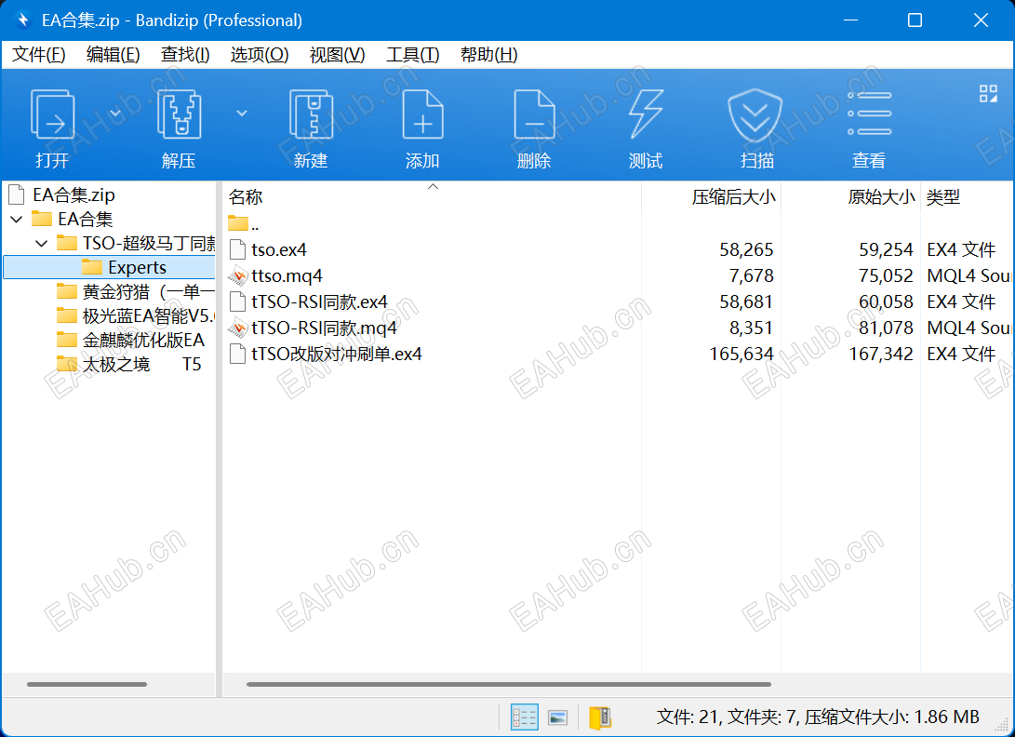Select 极光蓝EA智能V5 folder in tree
Image resolution: width=1015 pixels, height=737 pixels.
(x=135, y=316)
